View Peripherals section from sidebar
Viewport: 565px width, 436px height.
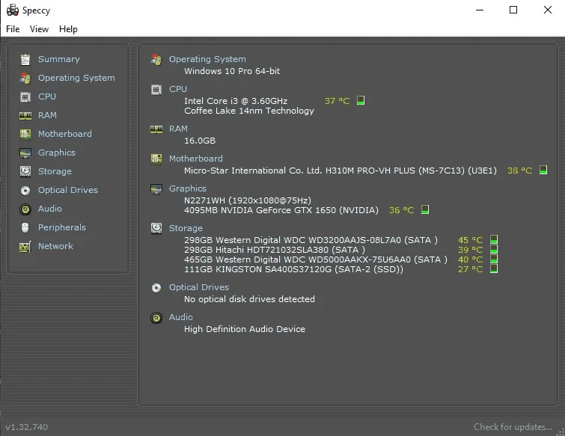[62, 228]
